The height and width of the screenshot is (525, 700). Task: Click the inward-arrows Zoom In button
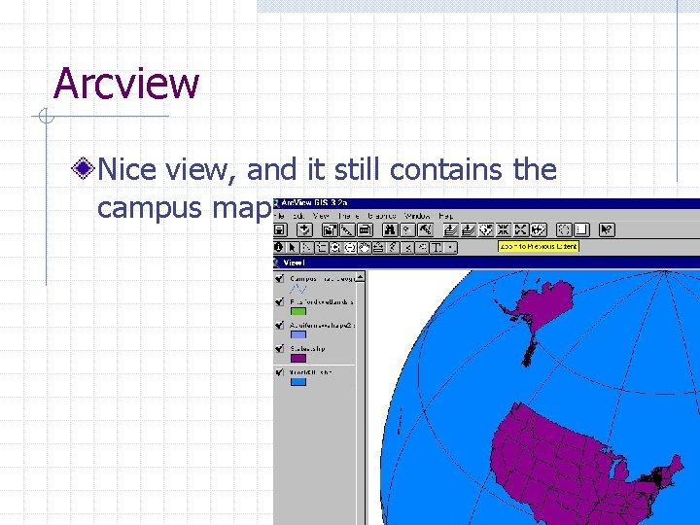coord(504,229)
